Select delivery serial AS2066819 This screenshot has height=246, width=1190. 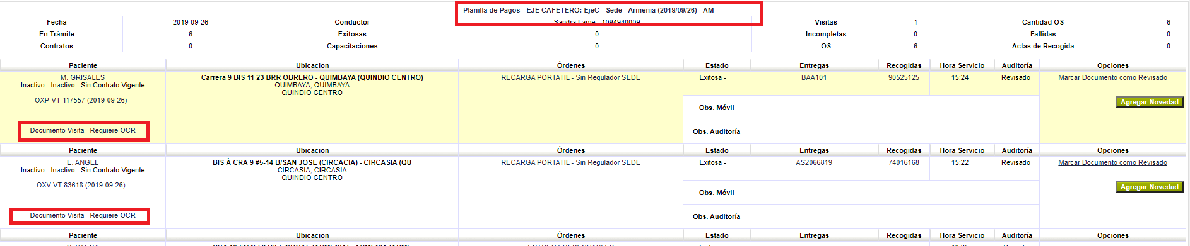pyautogui.click(x=814, y=163)
